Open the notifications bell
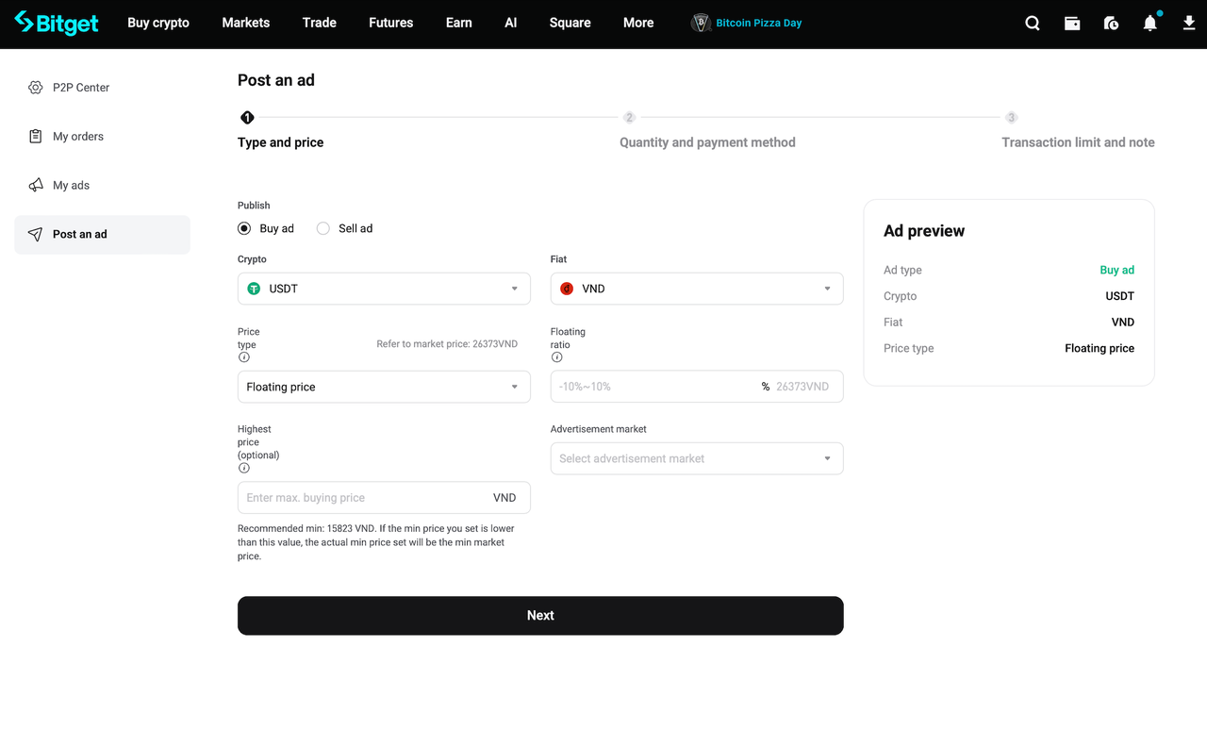 [x=1150, y=24]
